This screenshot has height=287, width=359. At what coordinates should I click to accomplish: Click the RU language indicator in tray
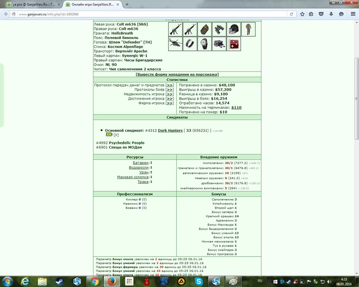coord(260,280)
